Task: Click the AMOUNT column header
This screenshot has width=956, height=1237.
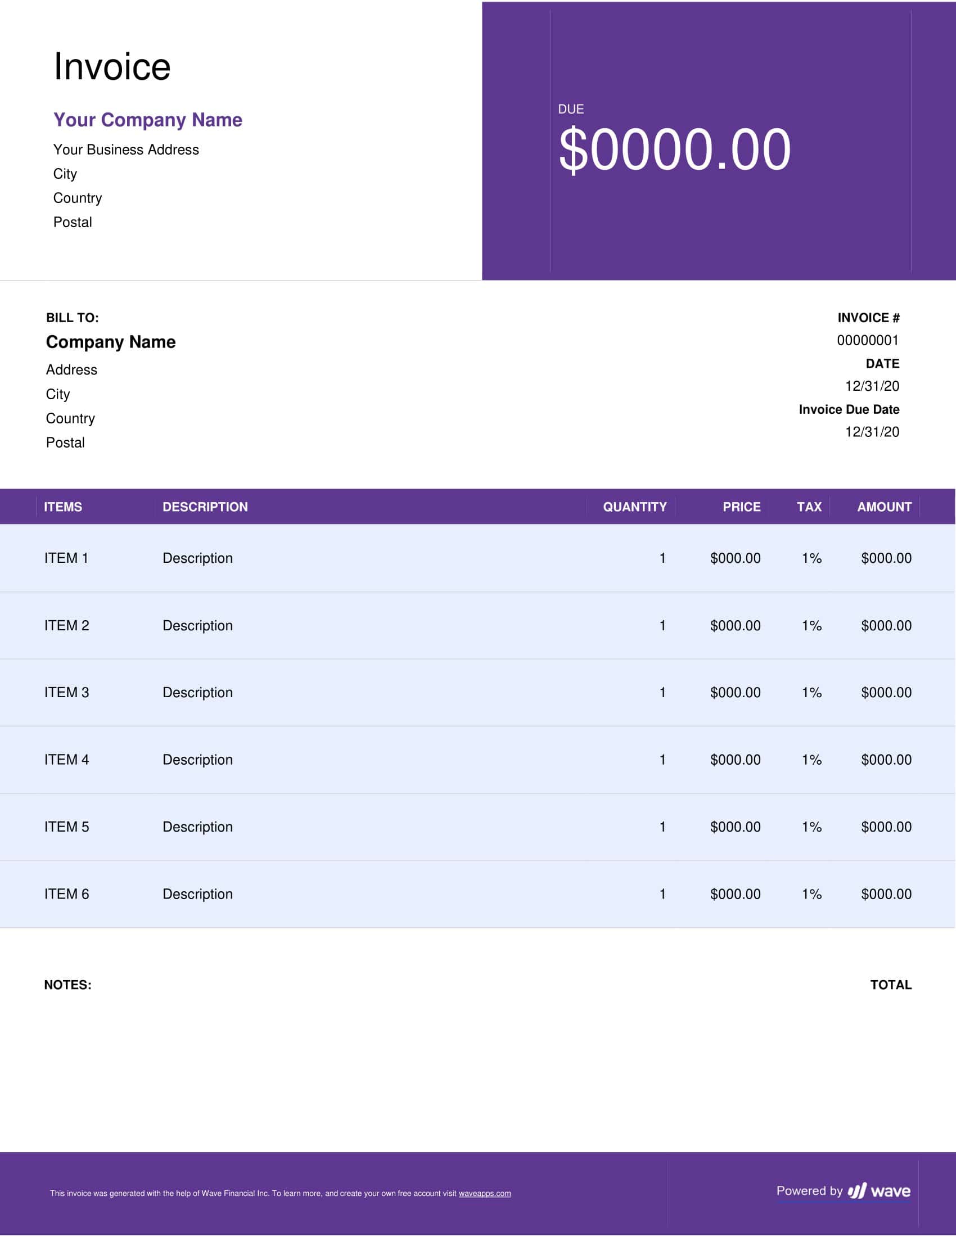Action: (884, 507)
